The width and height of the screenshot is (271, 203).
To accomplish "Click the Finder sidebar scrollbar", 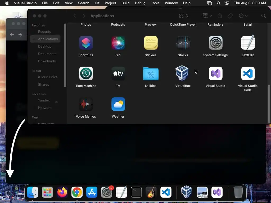I will pyautogui.click(x=65, y=55).
